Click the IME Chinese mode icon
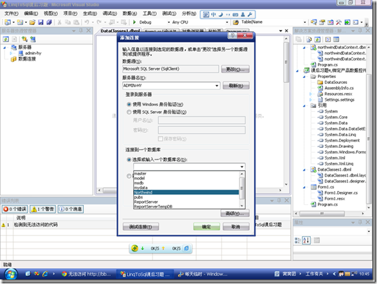Screen dimensions: 377x284 coord(213,15)
